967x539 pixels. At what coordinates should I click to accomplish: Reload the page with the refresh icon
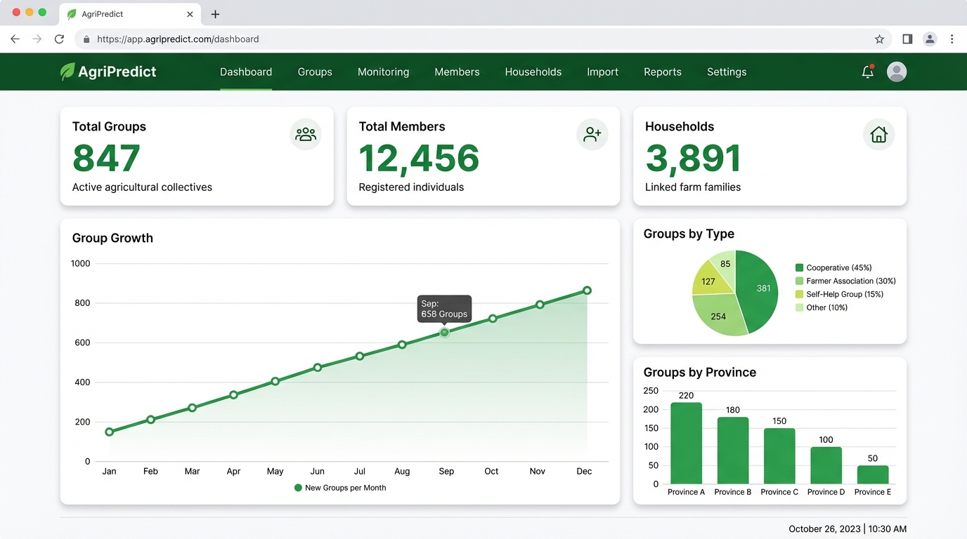[x=59, y=39]
